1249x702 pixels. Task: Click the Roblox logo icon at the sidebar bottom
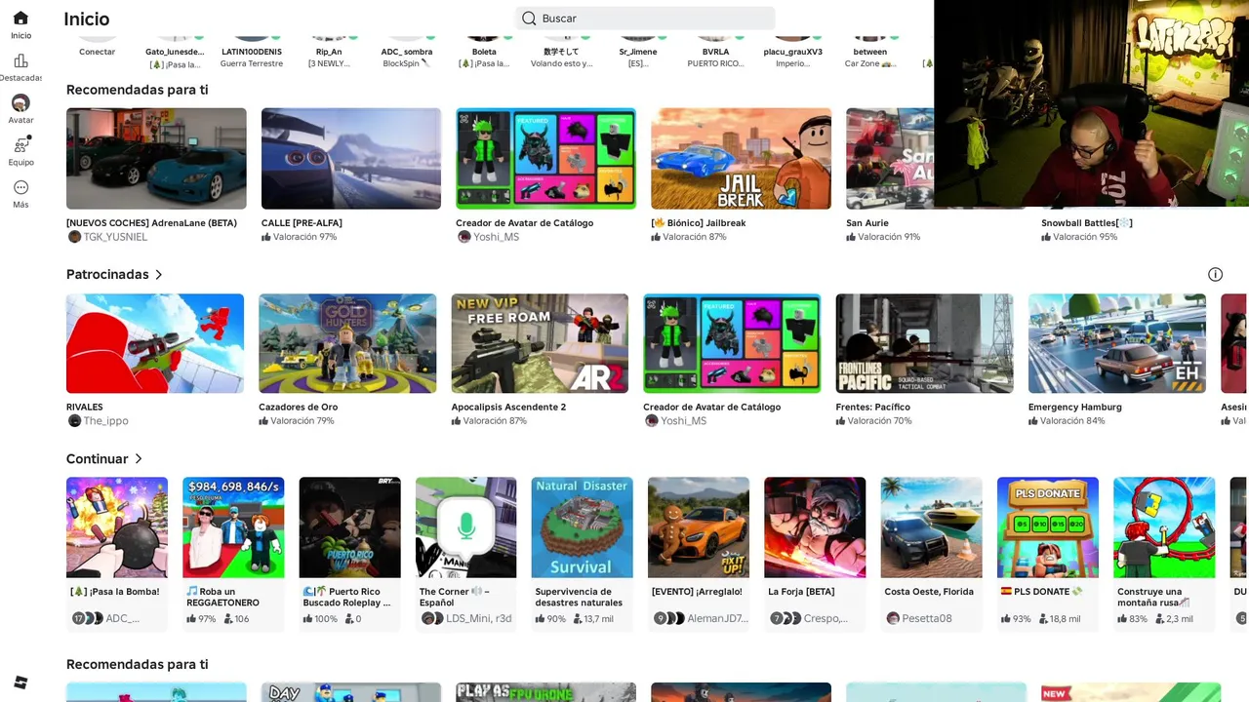tap(20, 682)
